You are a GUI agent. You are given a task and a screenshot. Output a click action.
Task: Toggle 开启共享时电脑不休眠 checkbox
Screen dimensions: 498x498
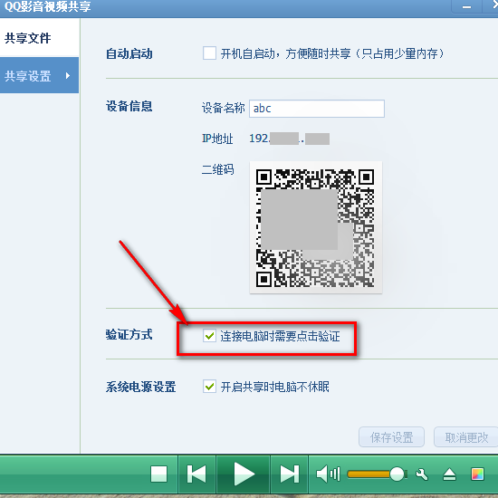point(210,387)
